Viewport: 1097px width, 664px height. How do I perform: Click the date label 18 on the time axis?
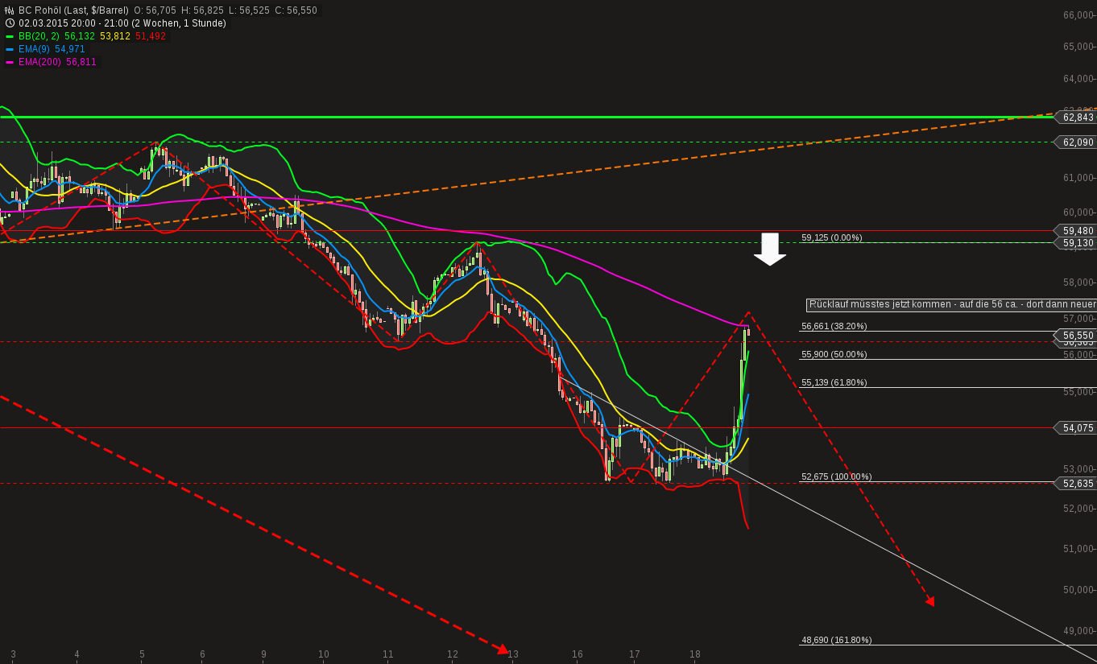(x=695, y=654)
